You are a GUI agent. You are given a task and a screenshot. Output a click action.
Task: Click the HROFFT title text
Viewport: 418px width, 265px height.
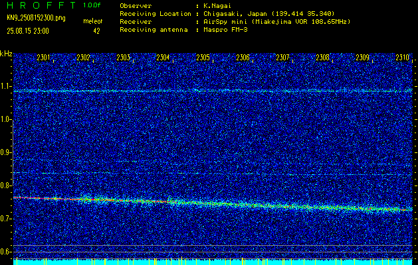click(x=41, y=5)
